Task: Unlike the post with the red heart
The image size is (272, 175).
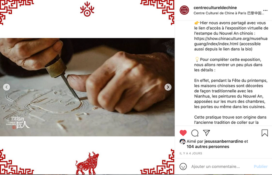Action: (x=183, y=133)
